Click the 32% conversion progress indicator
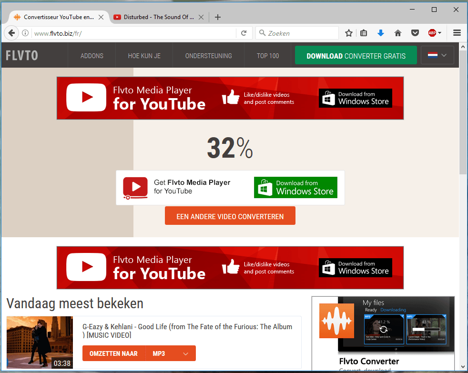Image resolution: width=468 pixels, height=373 pixels. click(230, 148)
